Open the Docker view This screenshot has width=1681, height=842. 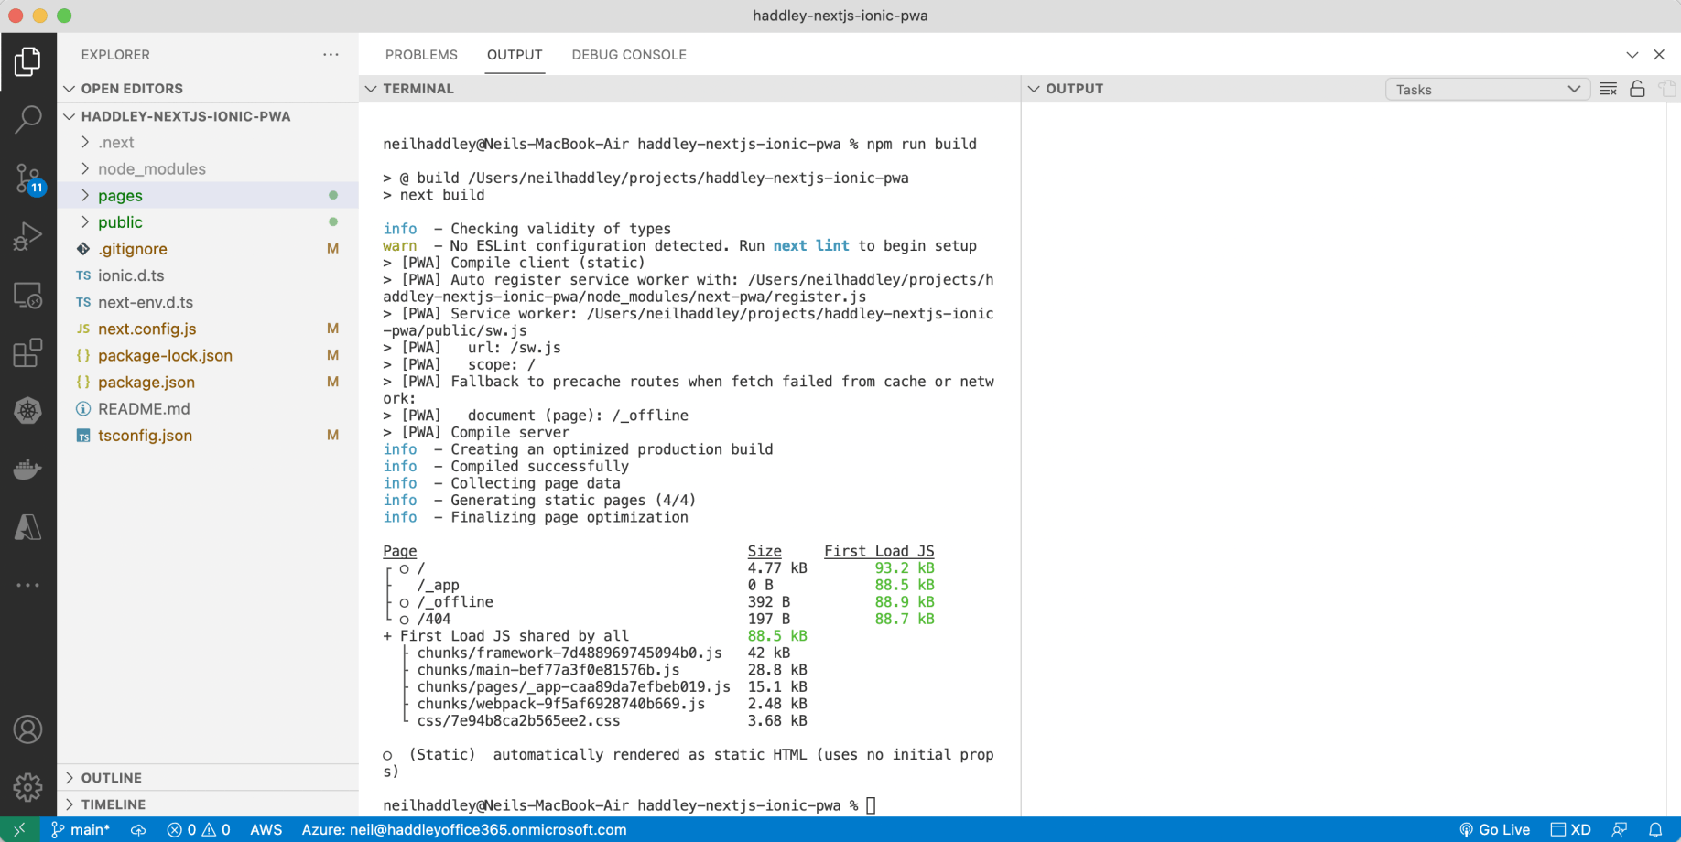27,469
